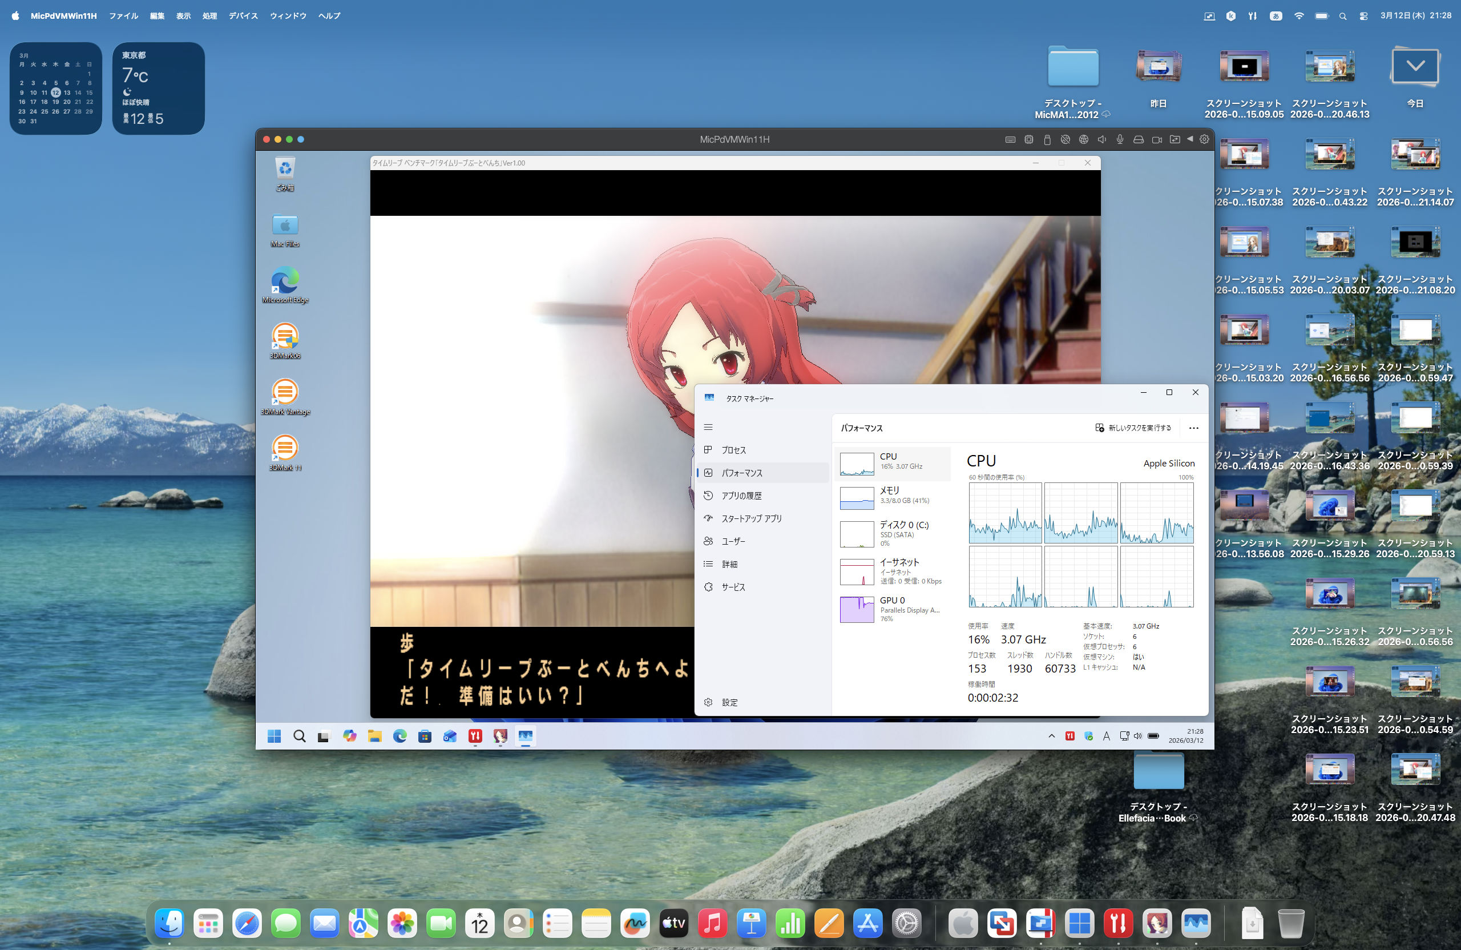This screenshot has width=1461, height=950.
Task: Open the three-dots more options menu
Action: click(x=1193, y=428)
